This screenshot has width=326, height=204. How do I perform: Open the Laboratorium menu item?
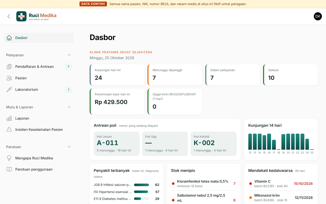pyautogui.click(x=39, y=90)
